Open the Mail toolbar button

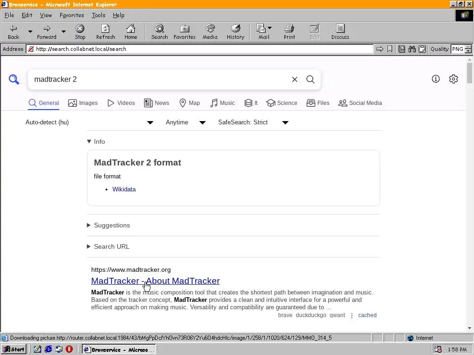click(x=263, y=32)
